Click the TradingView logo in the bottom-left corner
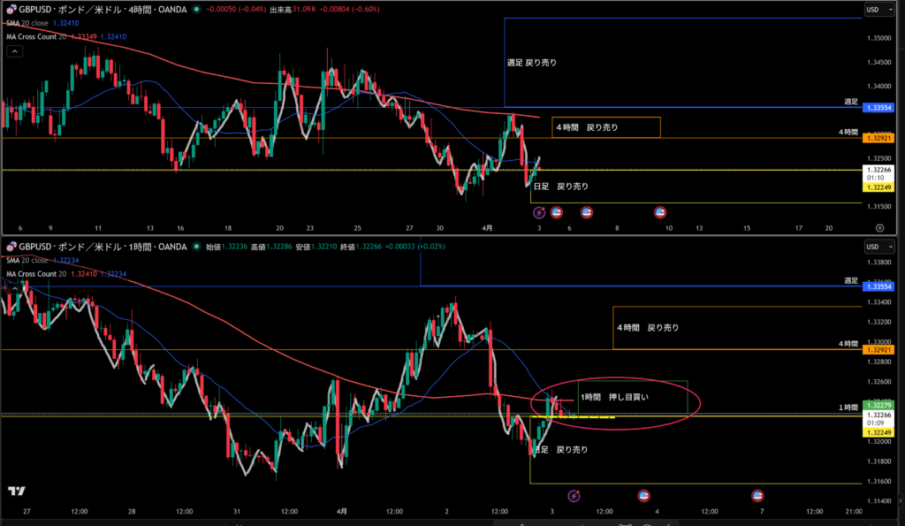Viewport: 905px width, 526px height. point(16,492)
